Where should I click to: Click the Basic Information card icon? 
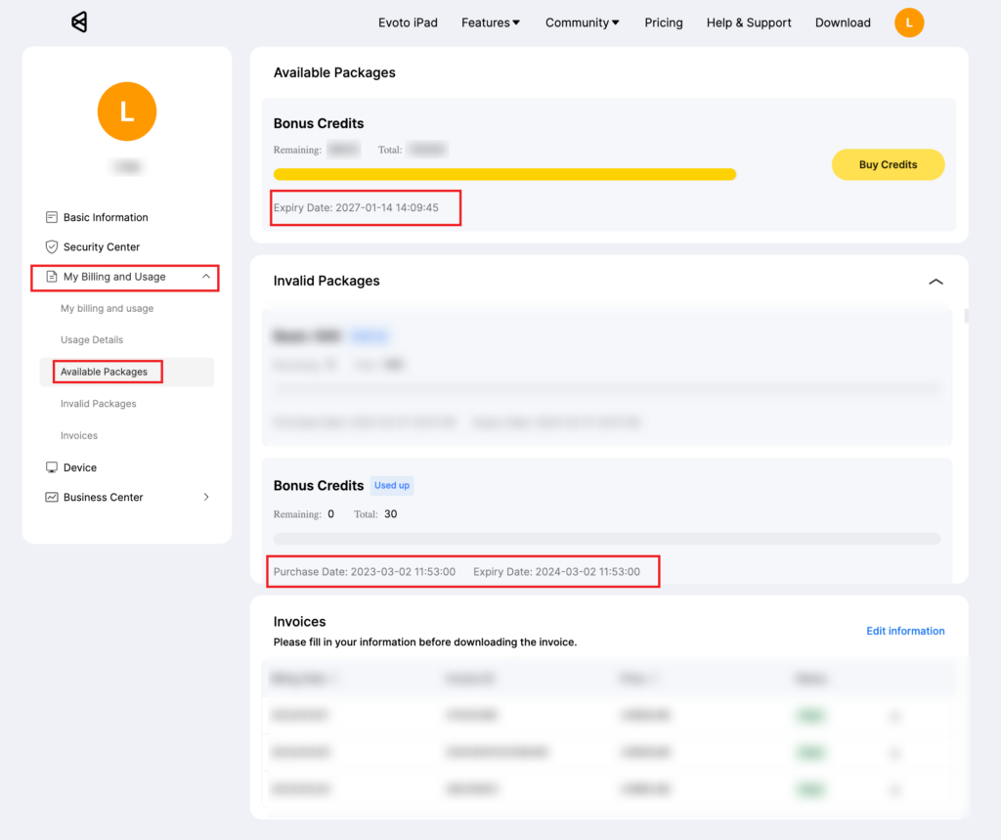tap(52, 217)
